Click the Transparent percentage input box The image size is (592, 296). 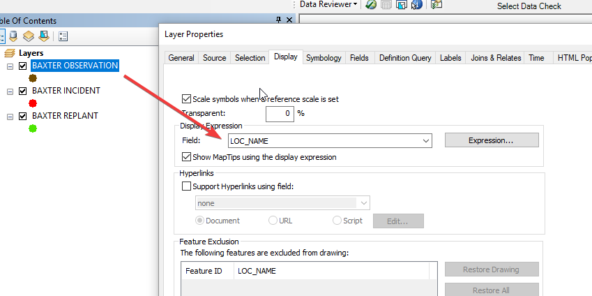280,112
